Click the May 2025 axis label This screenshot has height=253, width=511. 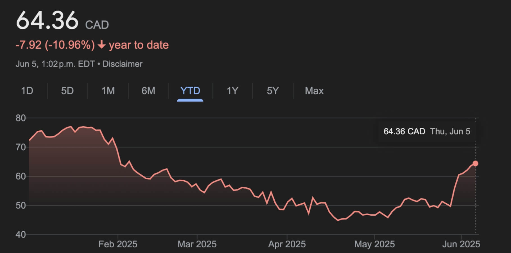374,244
